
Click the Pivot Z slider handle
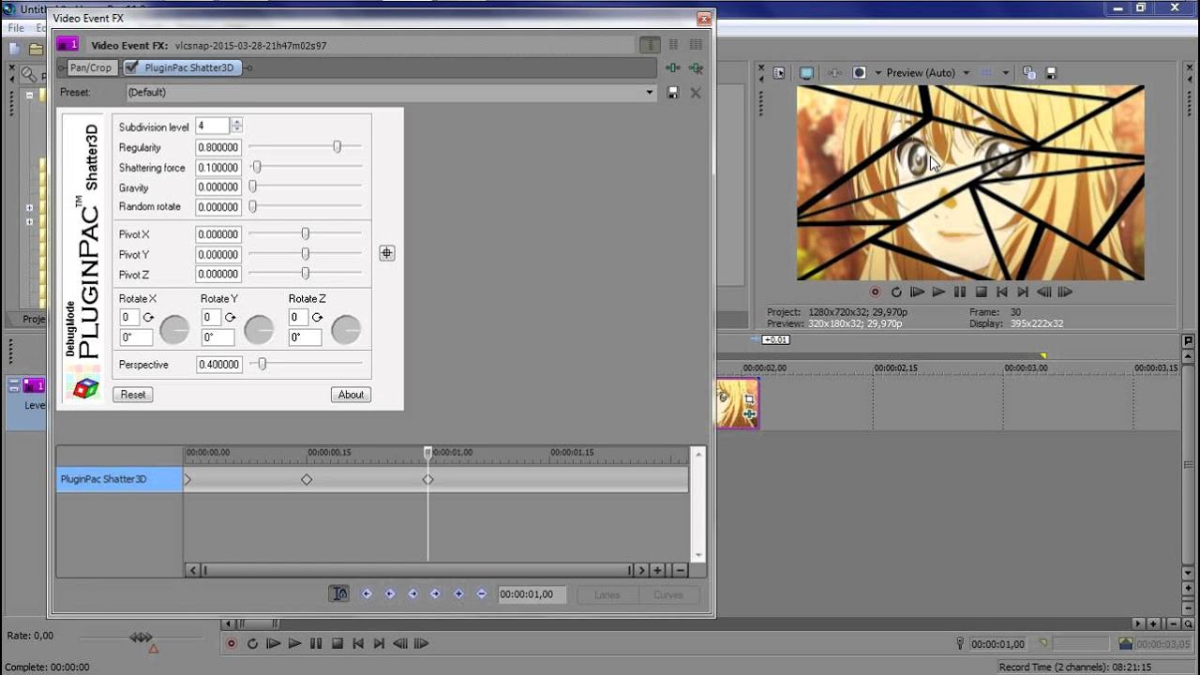[x=305, y=273]
